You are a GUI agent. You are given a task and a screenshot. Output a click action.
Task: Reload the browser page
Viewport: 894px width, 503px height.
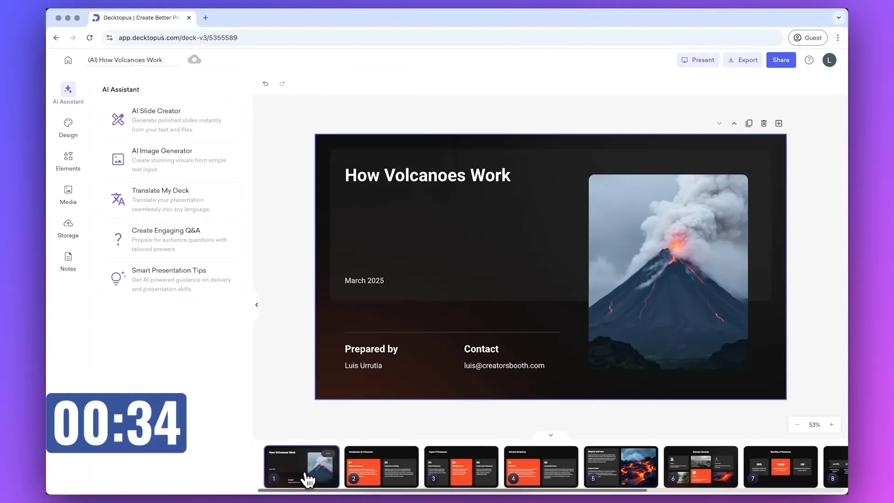89,38
